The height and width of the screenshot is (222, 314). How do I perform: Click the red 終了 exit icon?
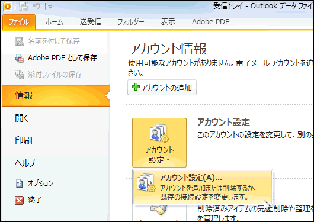click(x=19, y=200)
